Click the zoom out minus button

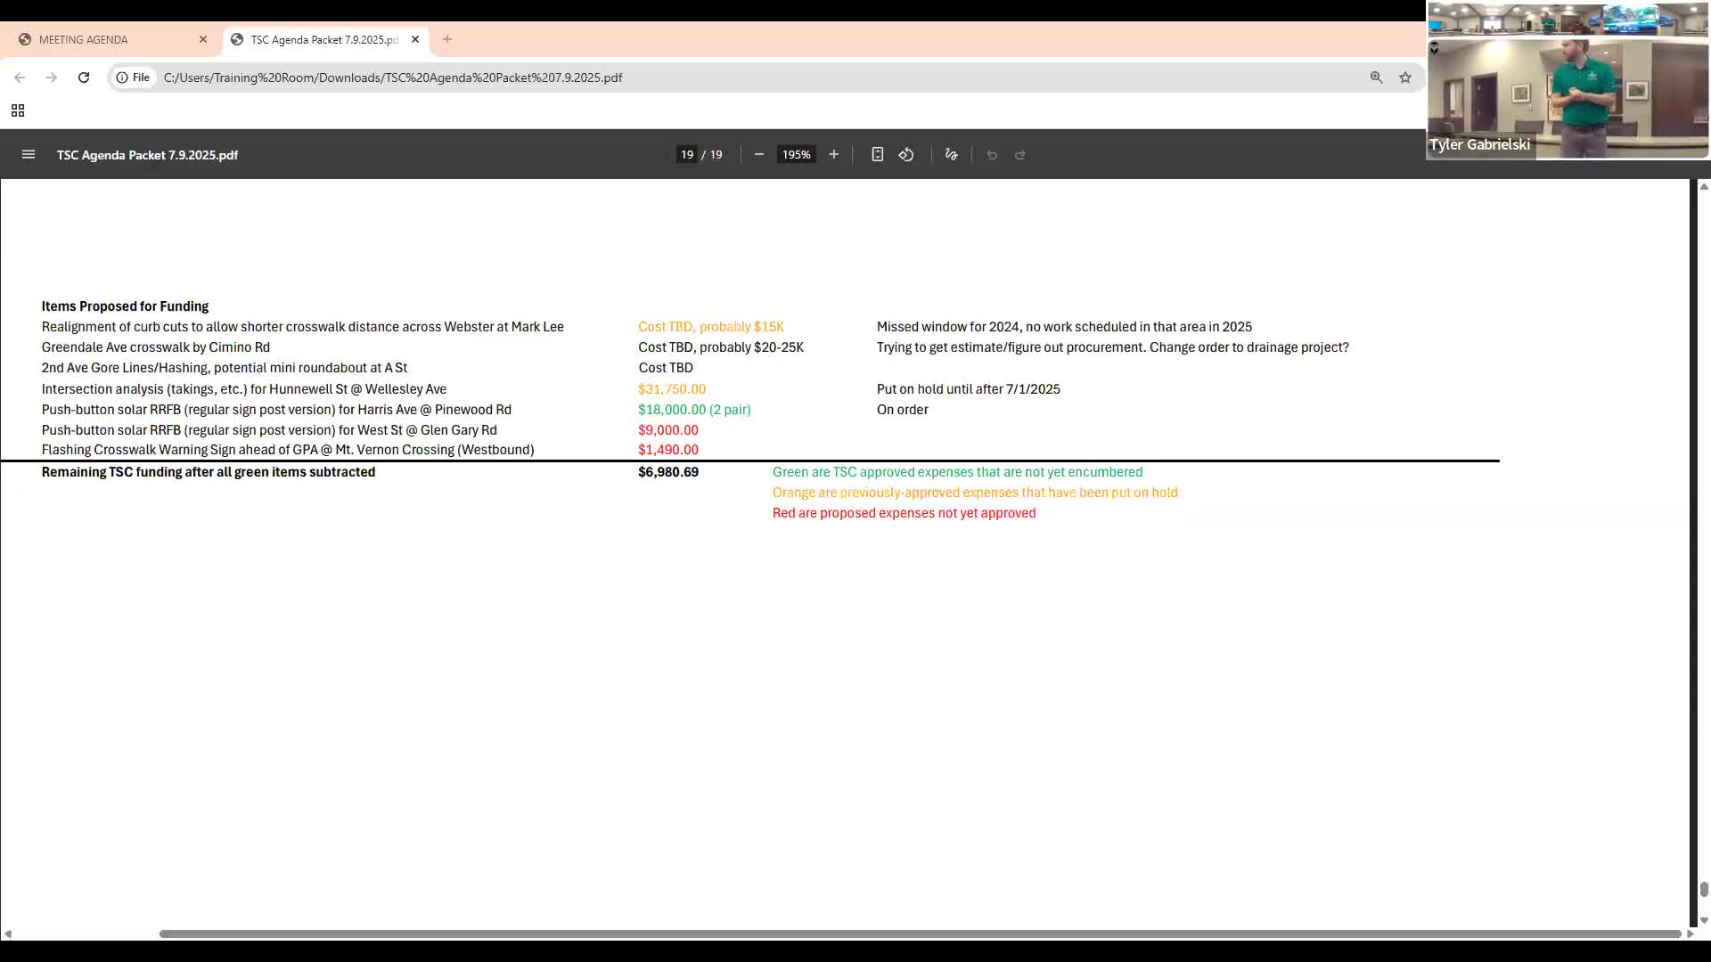click(x=759, y=155)
